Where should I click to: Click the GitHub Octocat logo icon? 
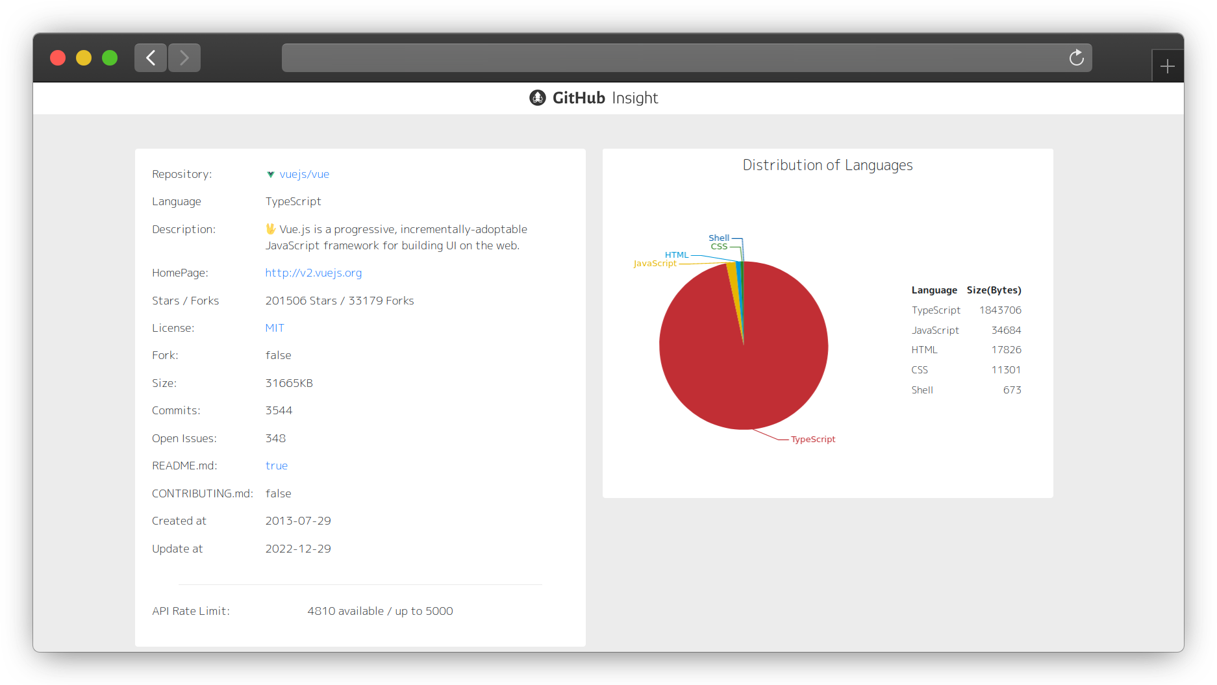coord(538,97)
